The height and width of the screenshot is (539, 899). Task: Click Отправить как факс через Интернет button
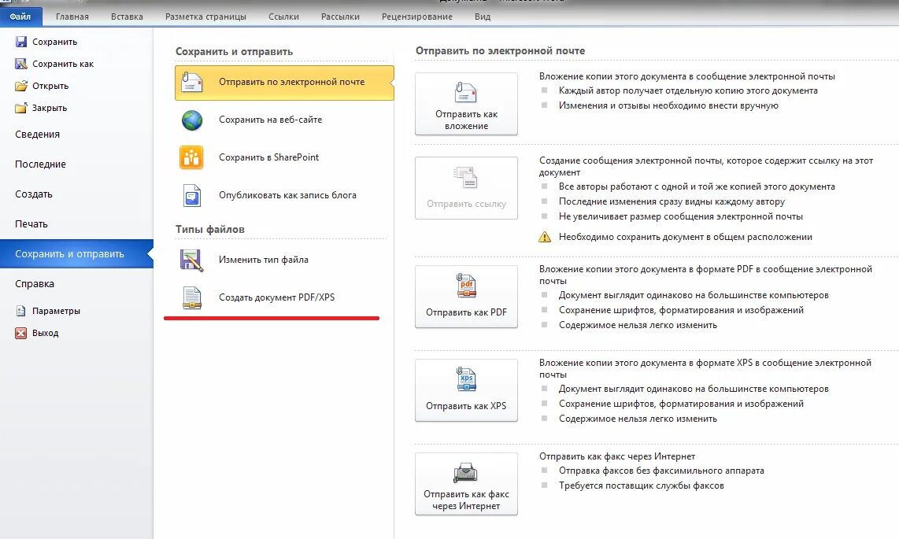tap(466, 484)
